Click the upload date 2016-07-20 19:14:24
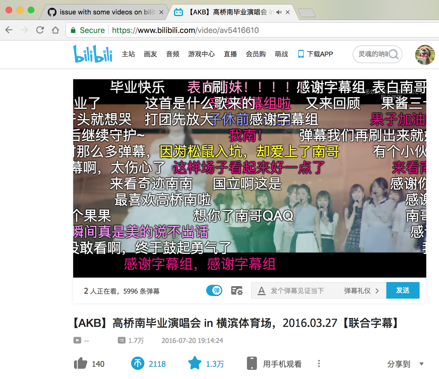439x379 pixels. tap(192, 340)
